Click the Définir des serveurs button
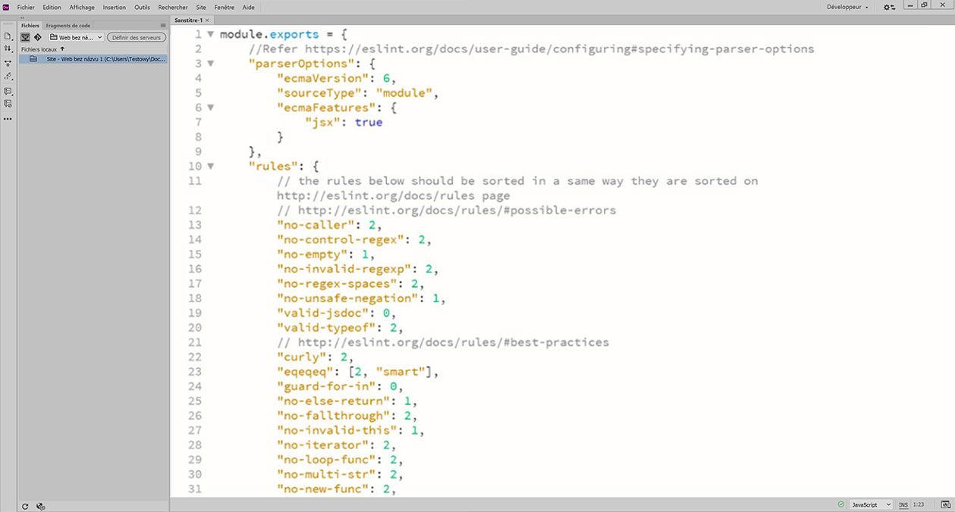The height and width of the screenshot is (512, 955). pyautogui.click(x=136, y=36)
